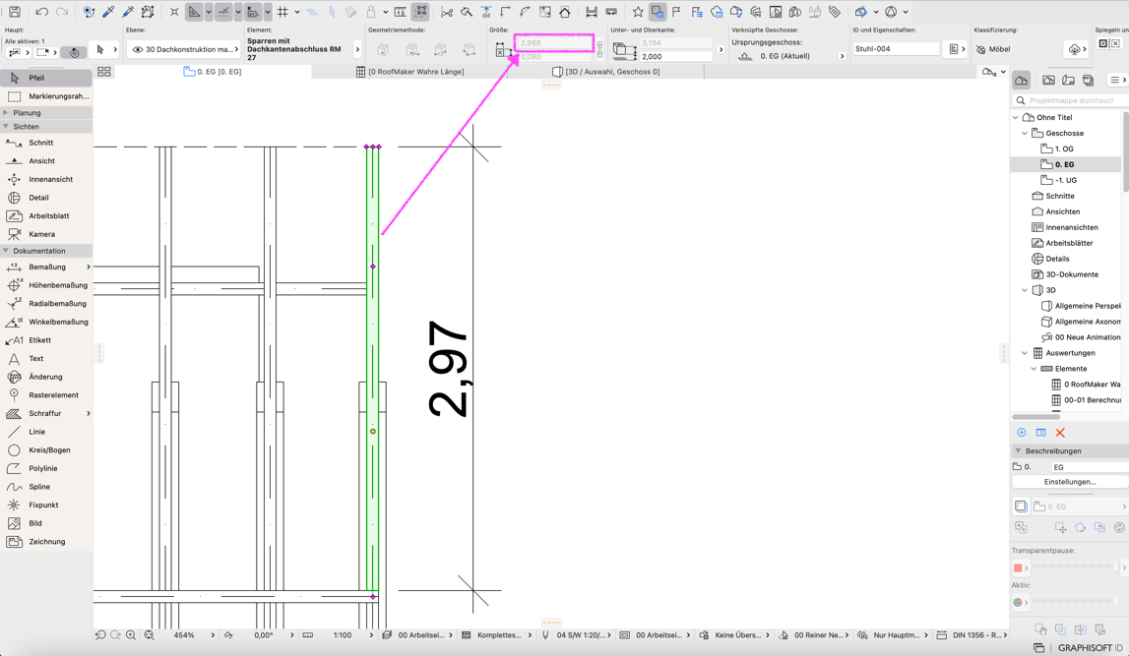Open the classification tree dropdown button
The width and height of the screenshot is (1129, 656).
click(x=1075, y=49)
